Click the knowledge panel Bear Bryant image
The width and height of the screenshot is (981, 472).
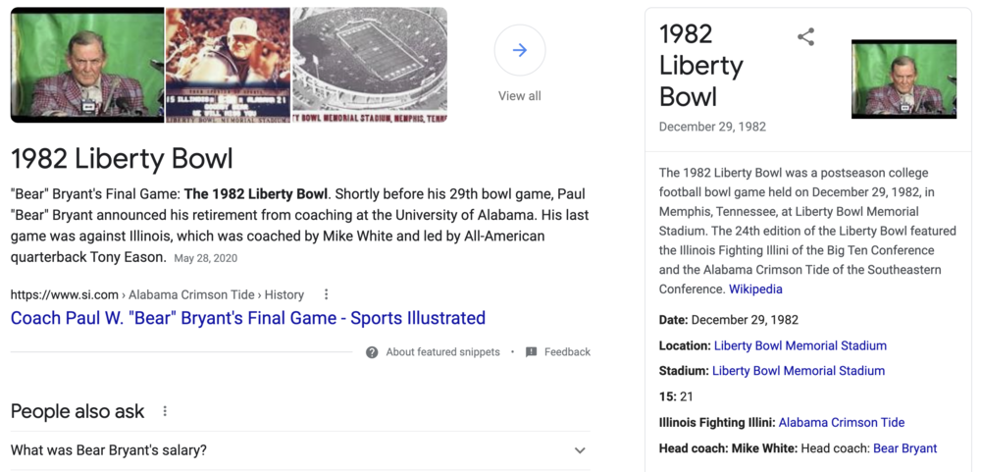[x=904, y=79]
